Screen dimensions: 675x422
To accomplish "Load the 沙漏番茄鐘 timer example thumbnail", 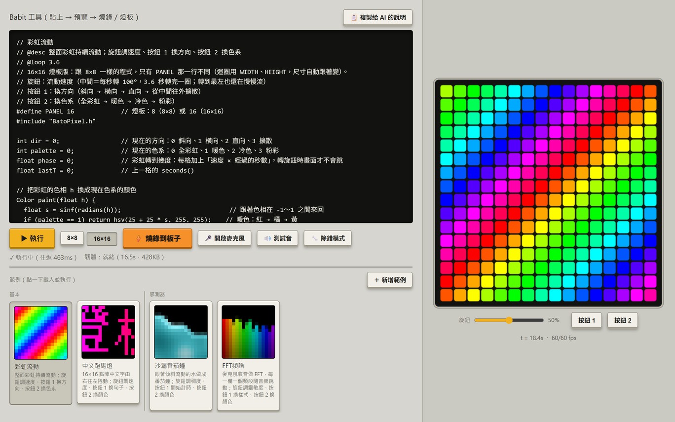I will tap(181, 332).
